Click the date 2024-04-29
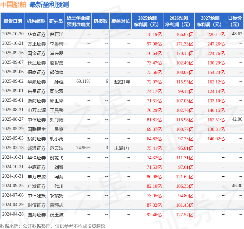 click(13, 204)
